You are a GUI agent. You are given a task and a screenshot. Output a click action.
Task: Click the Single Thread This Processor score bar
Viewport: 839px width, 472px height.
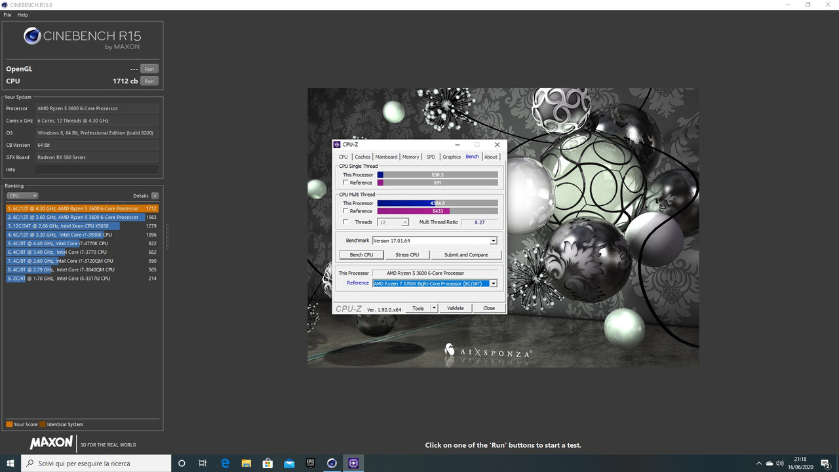click(x=437, y=175)
